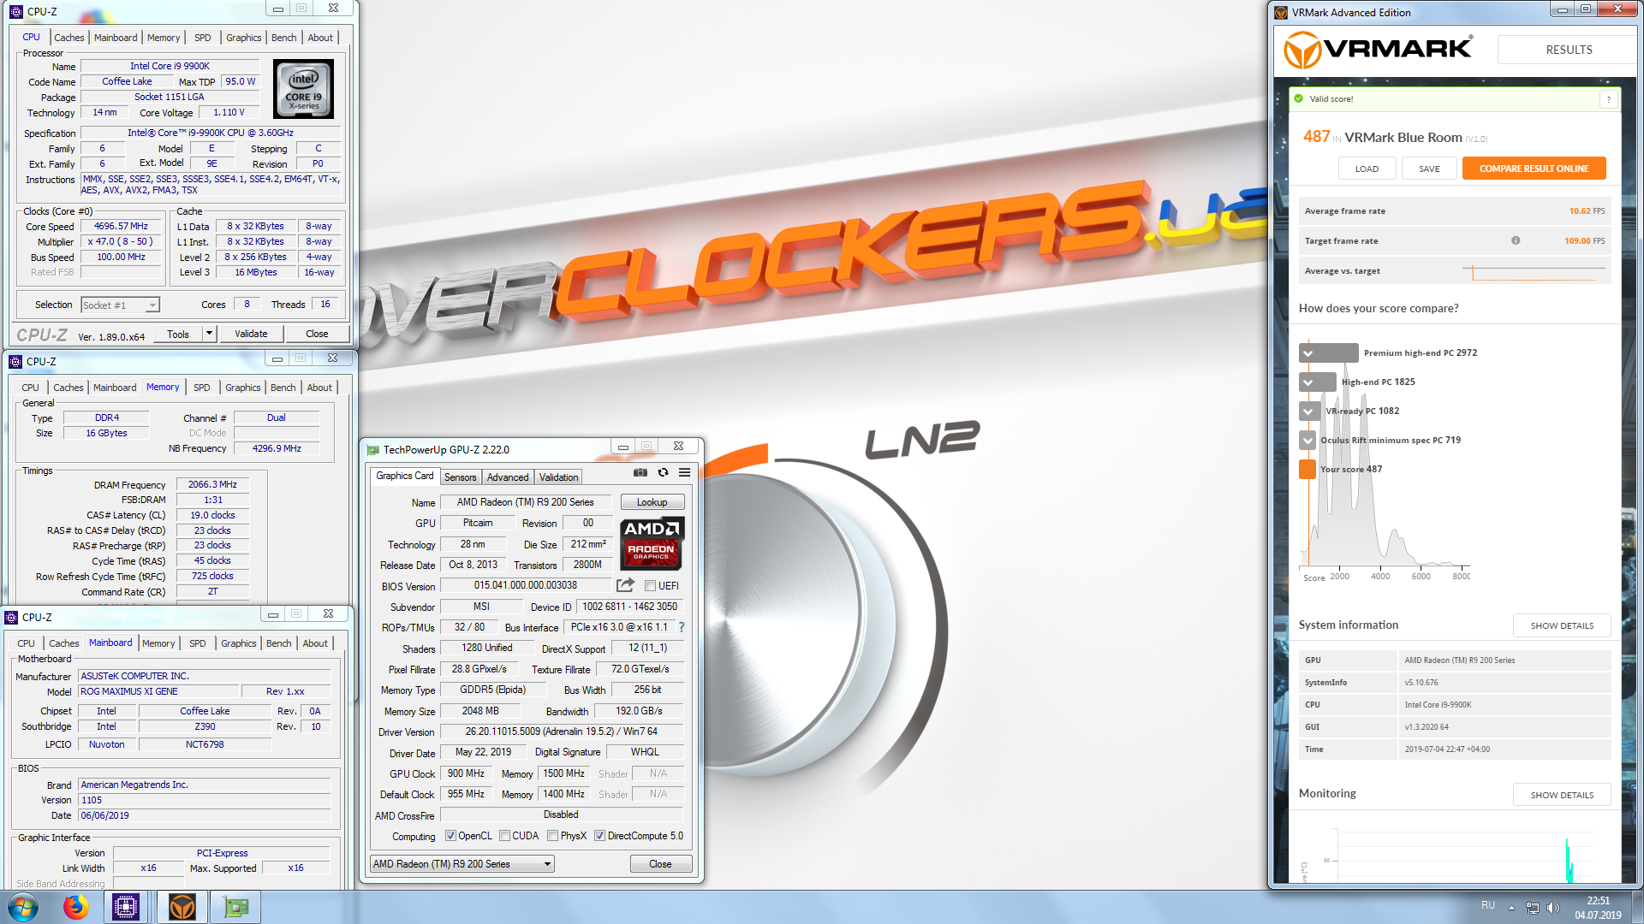Open the Bench tab in top CPU-Z window
This screenshot has height=924, width=1644.
pos(284,38)
